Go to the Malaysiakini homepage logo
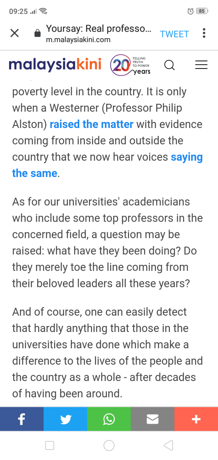218x460 pixels. 55,64
